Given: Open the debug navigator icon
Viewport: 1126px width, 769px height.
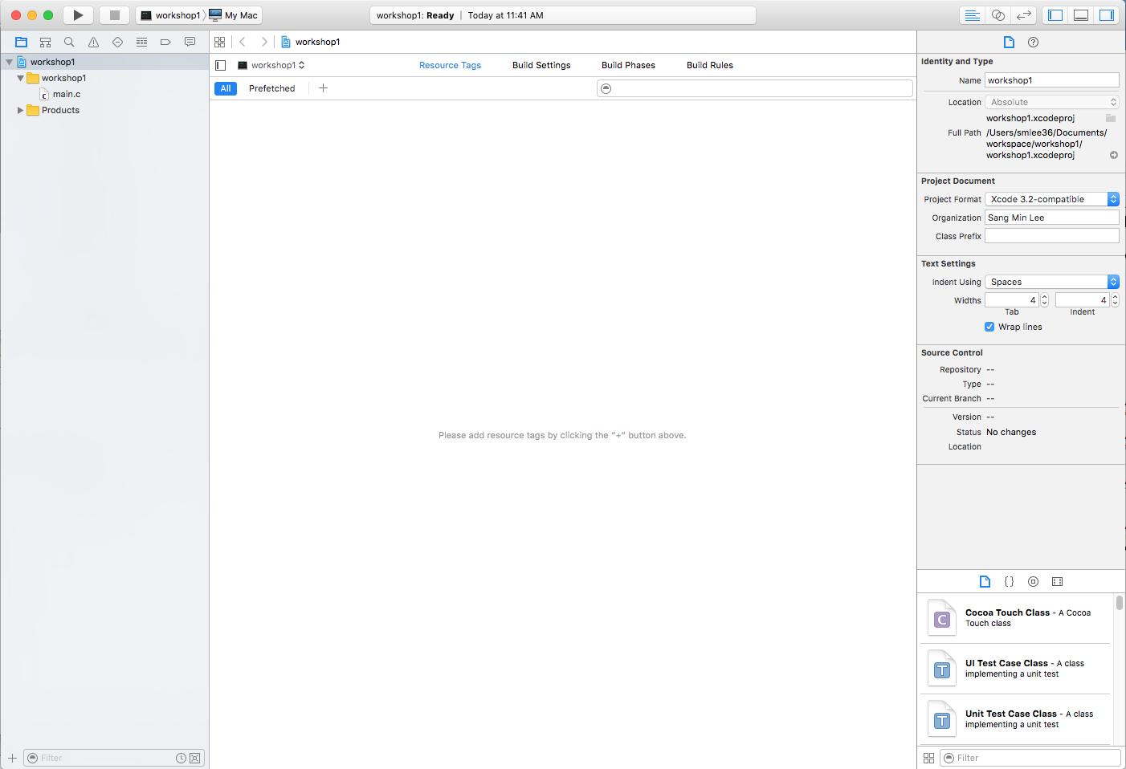Looking at the screenshot, I should click(141, 42).
